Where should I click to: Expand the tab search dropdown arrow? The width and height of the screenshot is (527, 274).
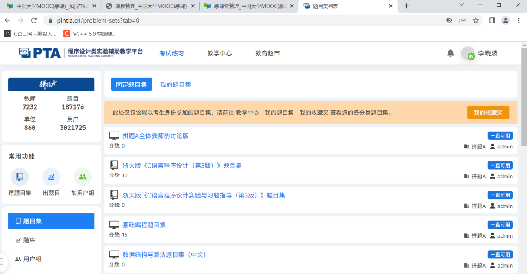pyautogui.click(x=461, y=6)
